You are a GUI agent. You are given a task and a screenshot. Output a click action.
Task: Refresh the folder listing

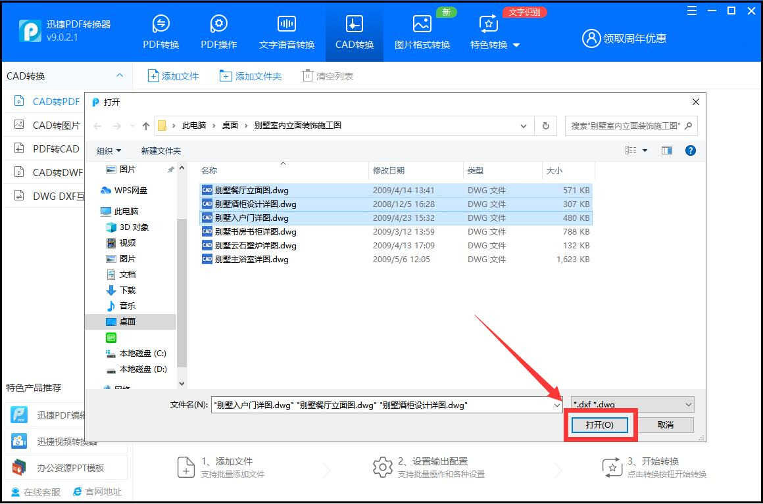(545, 126)
